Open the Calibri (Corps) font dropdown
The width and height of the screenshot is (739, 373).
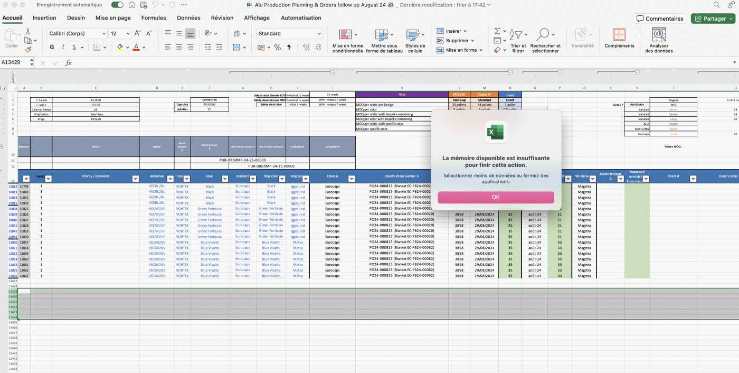point(103,34)
